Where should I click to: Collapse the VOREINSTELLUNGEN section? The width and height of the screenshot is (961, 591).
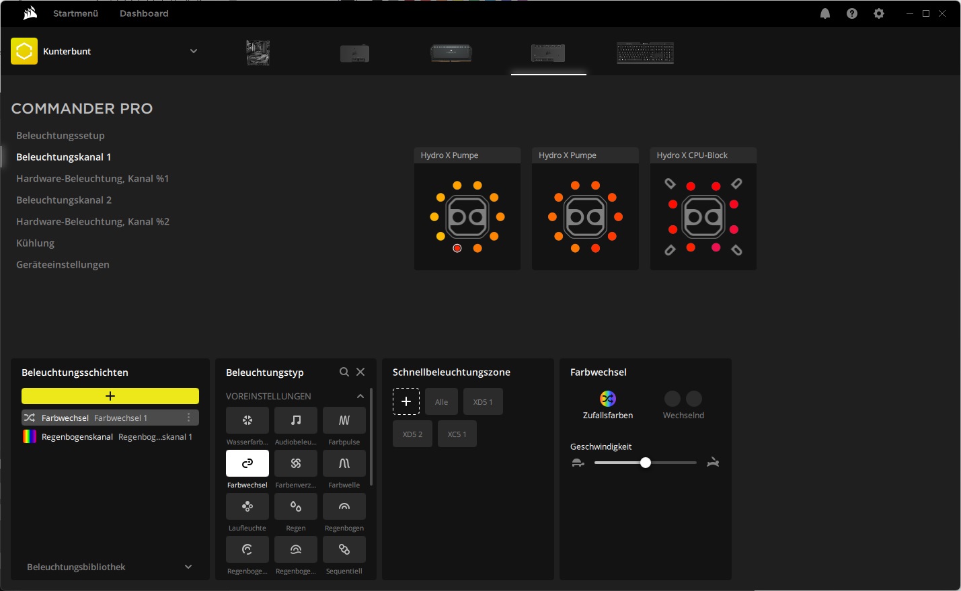(360, 396)
